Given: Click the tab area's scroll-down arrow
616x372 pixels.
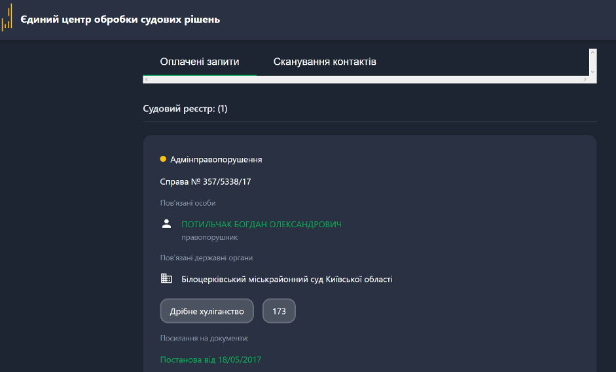Looking at the screenshot, I should click(x=593, y=72).
